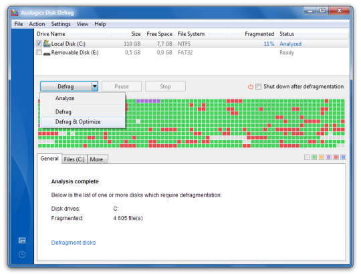The image size is (361, 274).
Task: Click the 110 GB size value
Action: tap(132, 44)
